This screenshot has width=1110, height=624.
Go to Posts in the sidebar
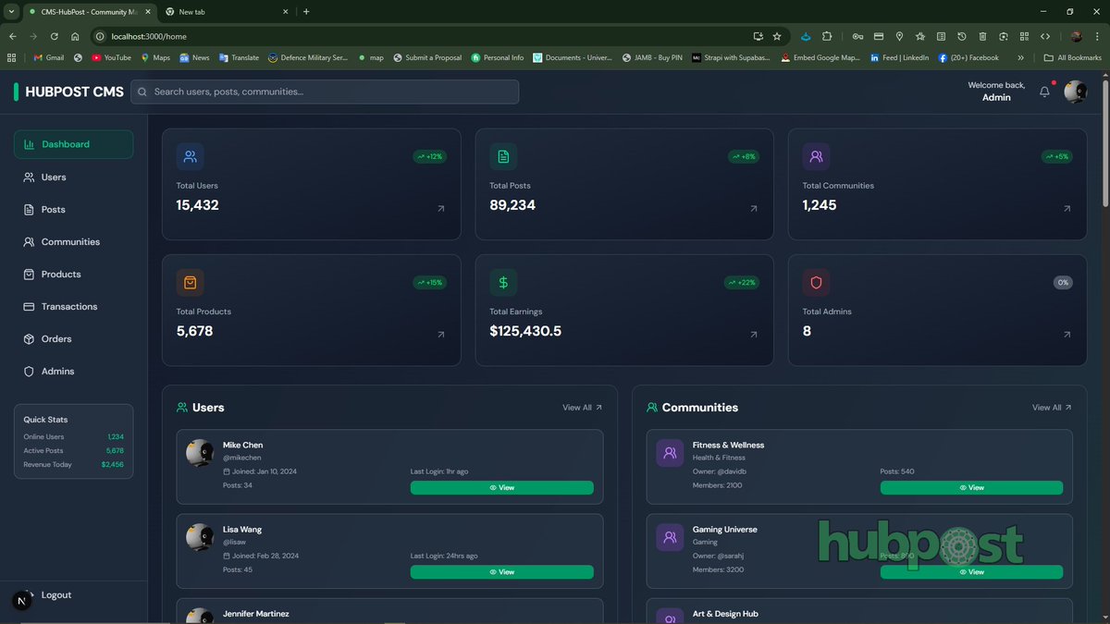73,209
